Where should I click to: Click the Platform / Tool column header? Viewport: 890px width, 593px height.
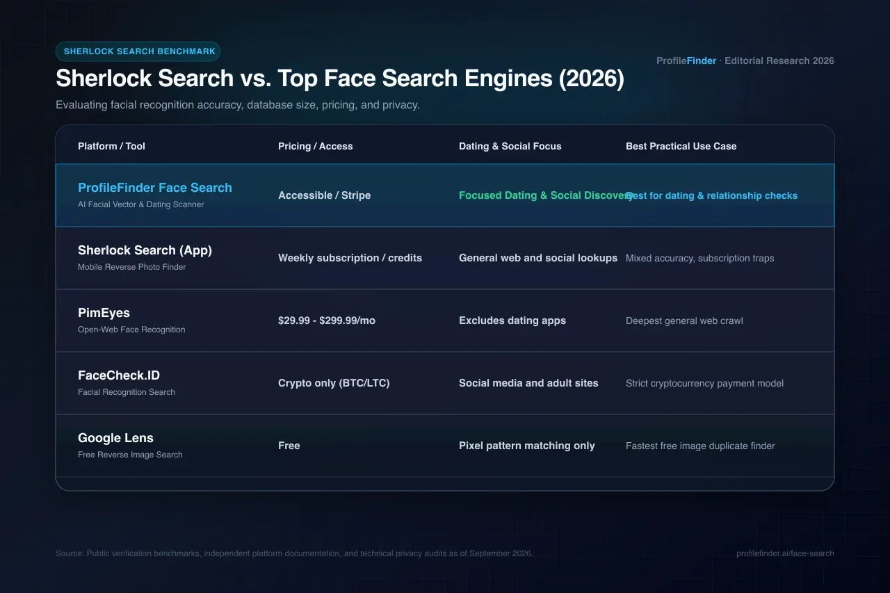click(x=111, y=146)
